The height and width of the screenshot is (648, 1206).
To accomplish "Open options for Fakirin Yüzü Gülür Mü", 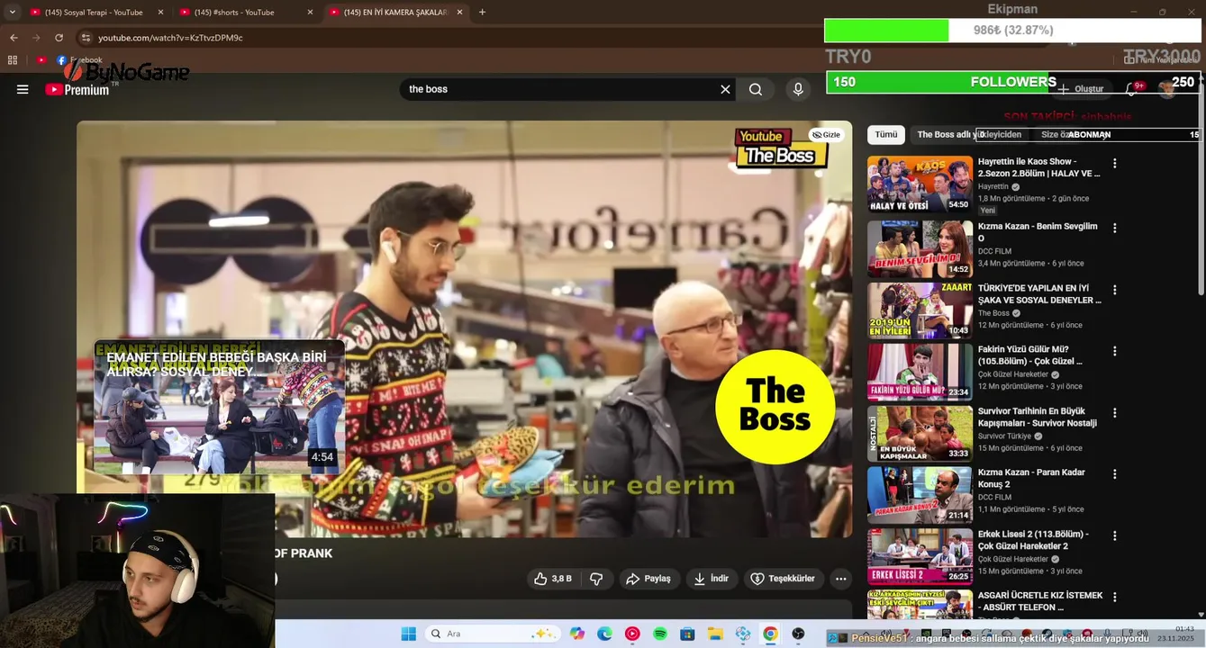I will click(1114, 351).
